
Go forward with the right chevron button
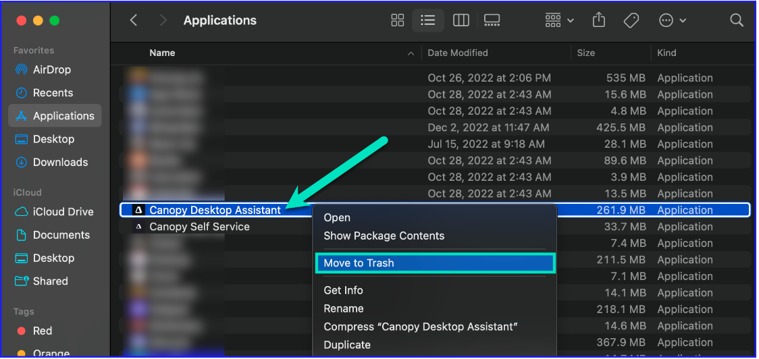(163, 20)
